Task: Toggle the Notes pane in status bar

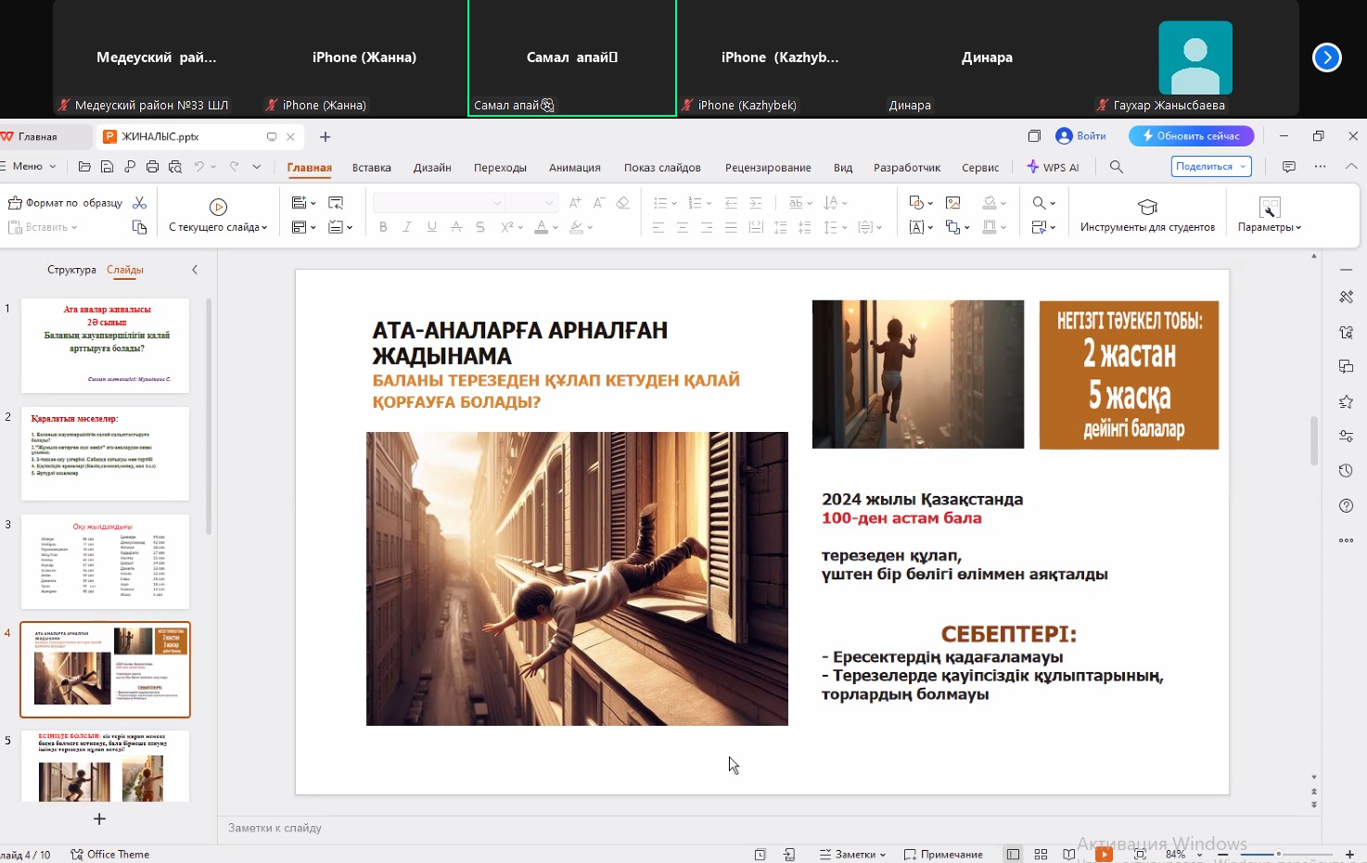Action: click(852, 854)
